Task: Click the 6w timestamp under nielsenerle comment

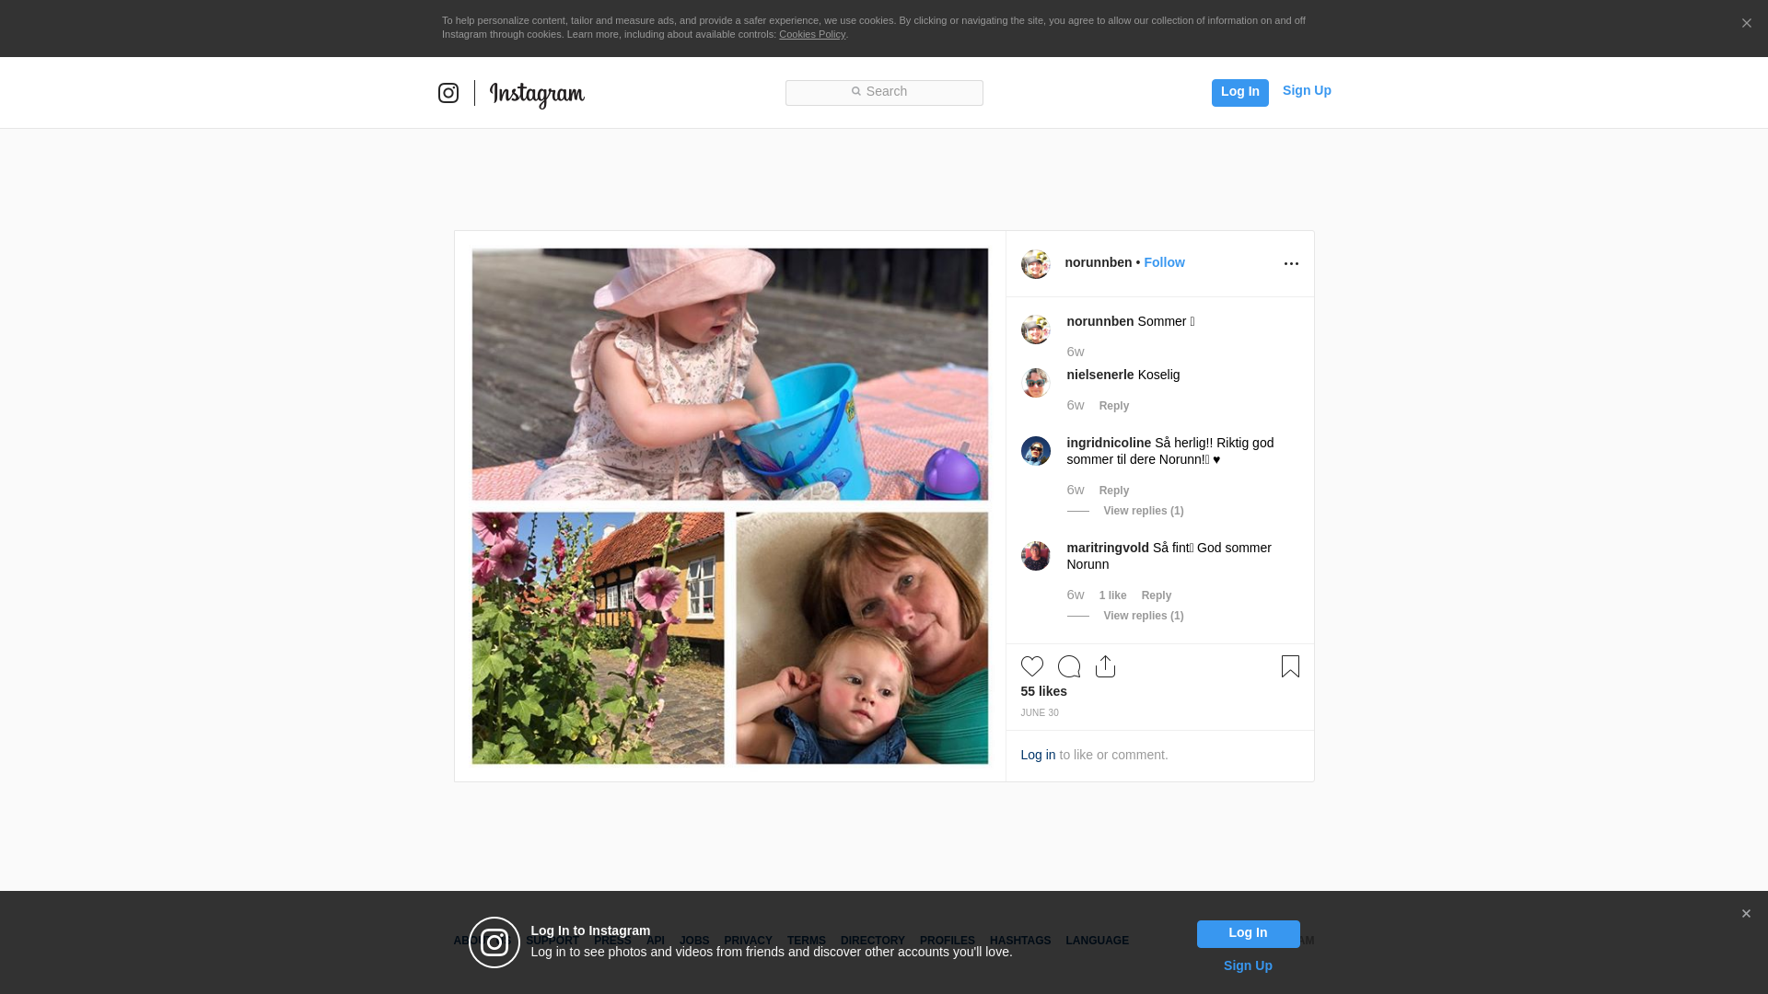Action: (1076, 405)
